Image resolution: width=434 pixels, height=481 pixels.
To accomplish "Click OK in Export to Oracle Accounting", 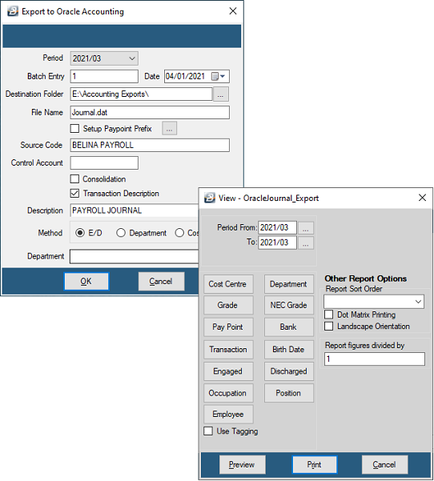I will point(86,281).
